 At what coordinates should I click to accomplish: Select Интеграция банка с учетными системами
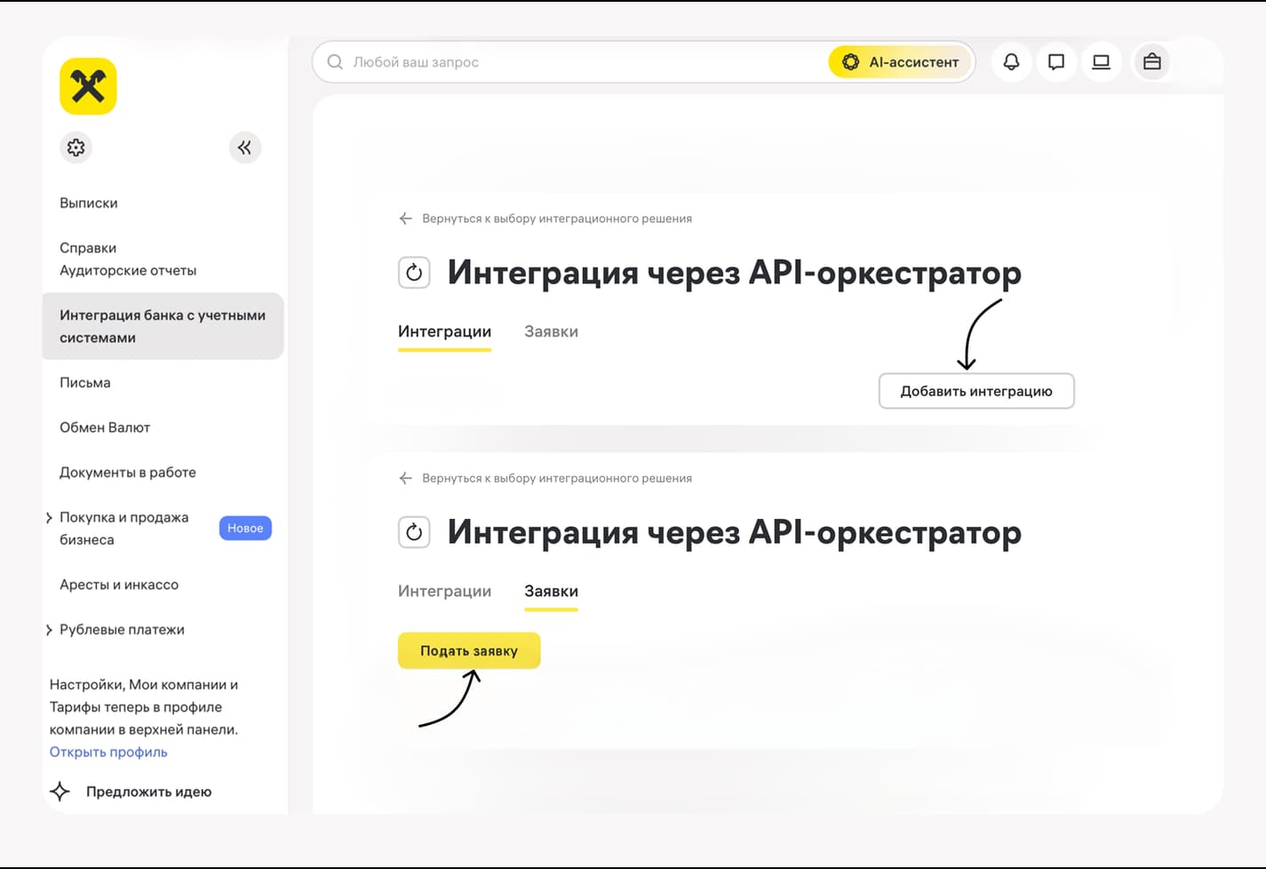coord(163,326)
